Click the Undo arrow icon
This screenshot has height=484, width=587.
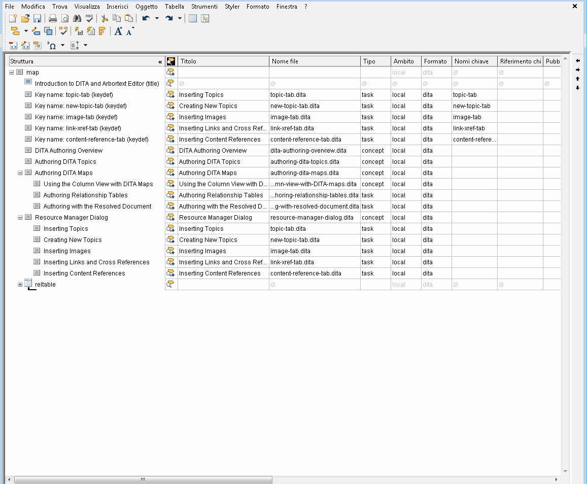click(146, 18)
